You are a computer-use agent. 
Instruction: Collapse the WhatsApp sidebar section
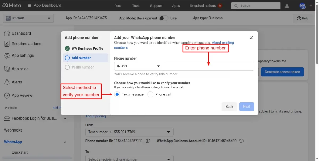[65, 142]
